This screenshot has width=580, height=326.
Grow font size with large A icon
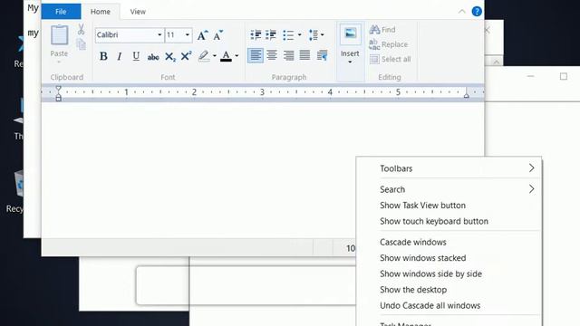click(202, 35)
